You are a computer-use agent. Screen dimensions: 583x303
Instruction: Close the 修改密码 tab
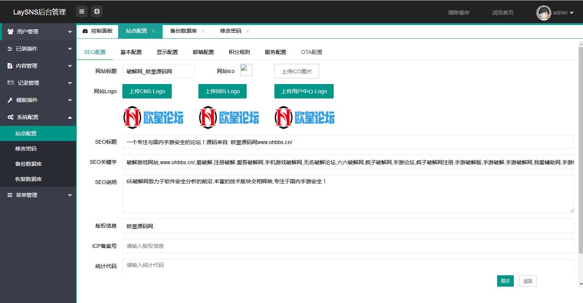coord(248,31)
